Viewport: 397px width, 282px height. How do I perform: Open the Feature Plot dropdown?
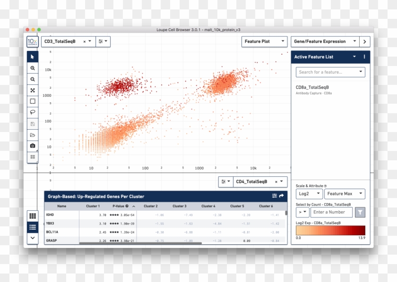coord(264,41)
